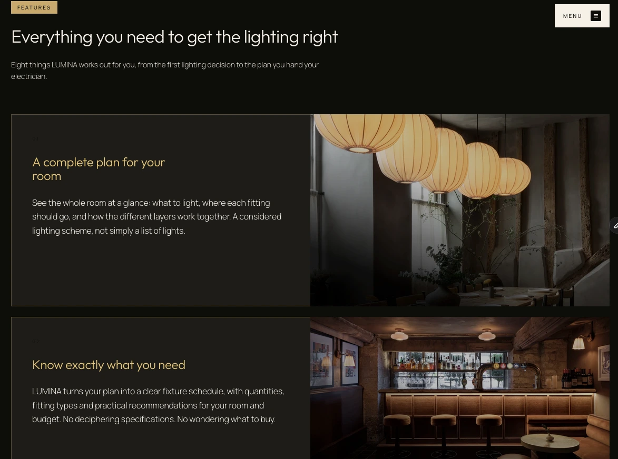Click the paper lantern pendants photo

459,210
